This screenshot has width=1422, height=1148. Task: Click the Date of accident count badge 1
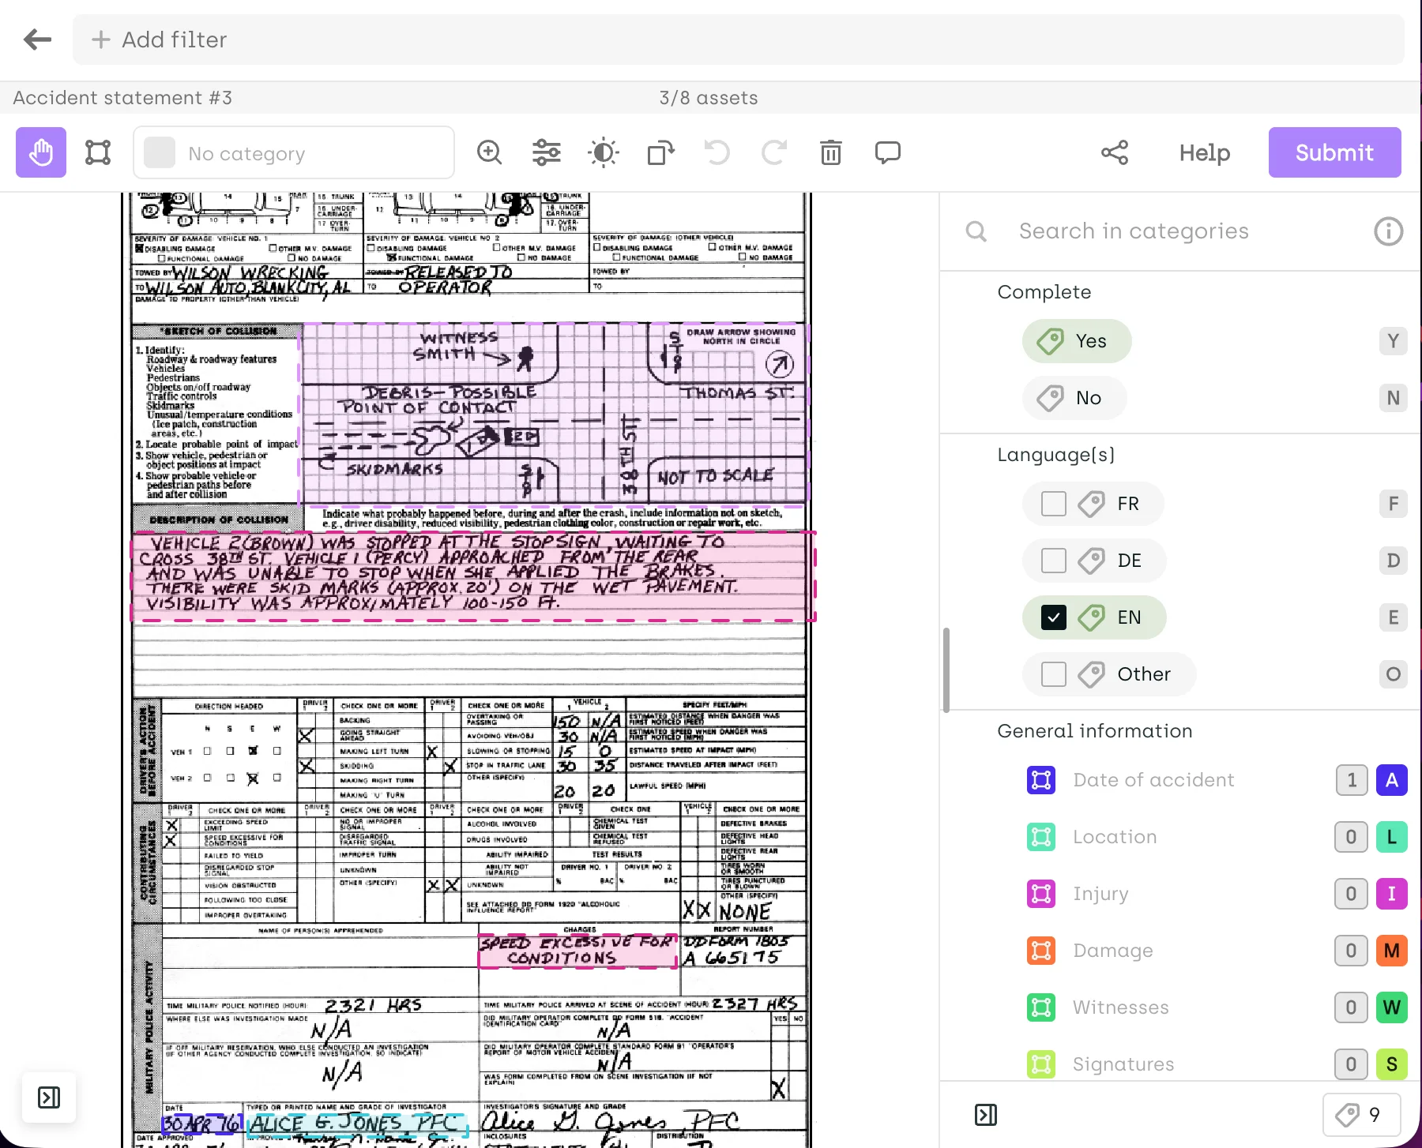1352,780
